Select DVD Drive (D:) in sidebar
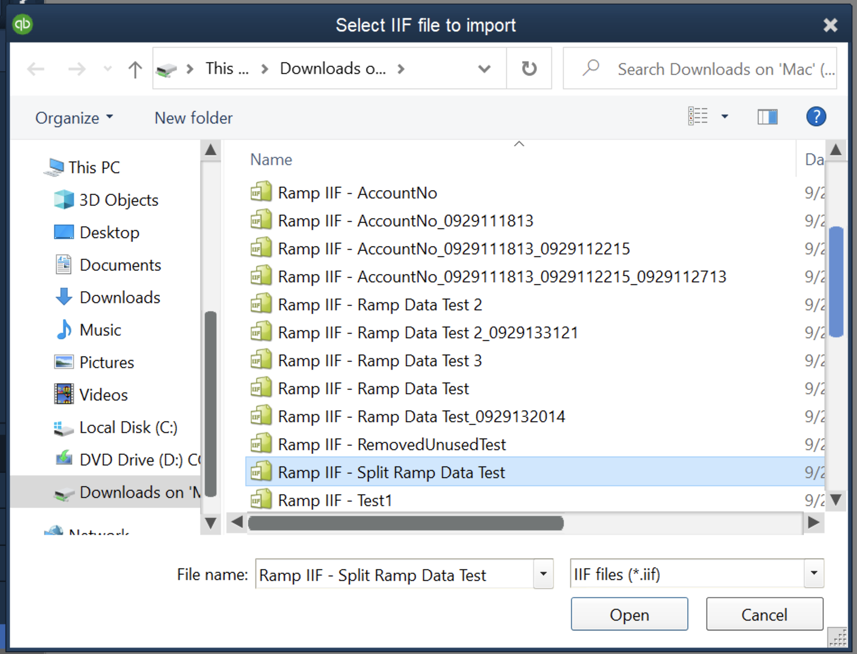 tap(127, 460)
